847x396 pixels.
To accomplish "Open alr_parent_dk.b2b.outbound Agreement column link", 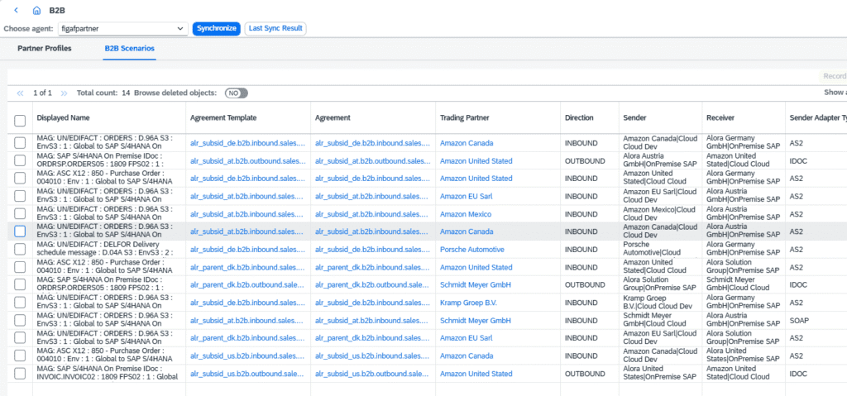I will pos(372,284).
